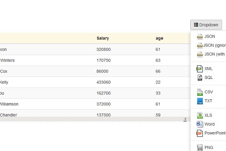Click the age column header
226x151 pixels.
[159, 38]
